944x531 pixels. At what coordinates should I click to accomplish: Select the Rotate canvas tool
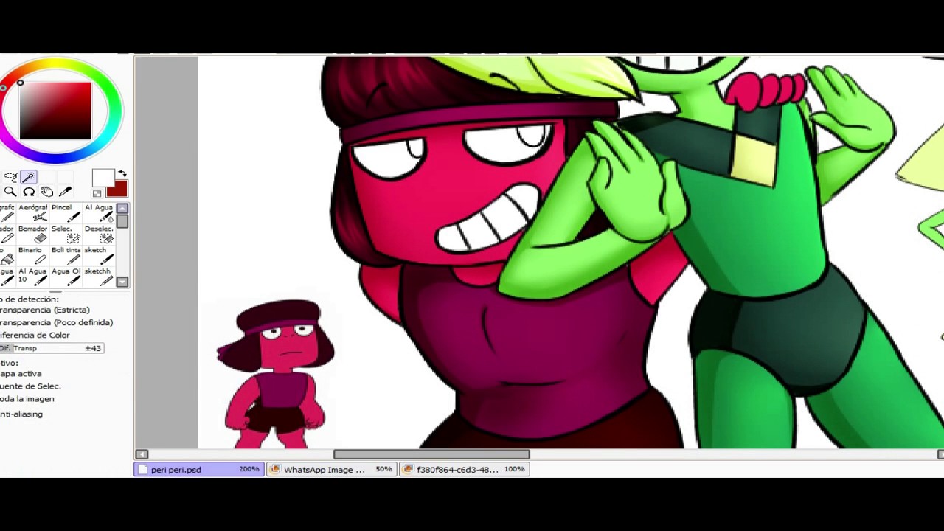tap(29, 192)
